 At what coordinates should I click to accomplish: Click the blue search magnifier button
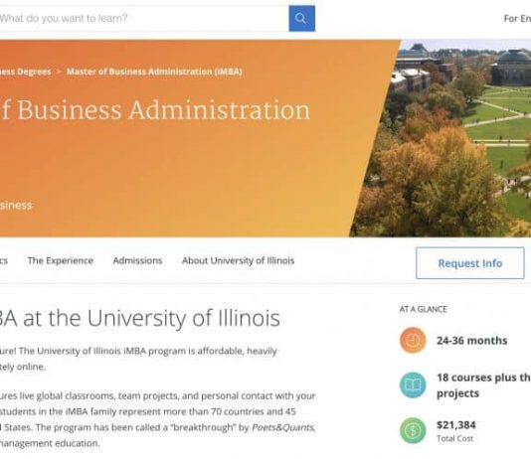(x=301, y=18)
